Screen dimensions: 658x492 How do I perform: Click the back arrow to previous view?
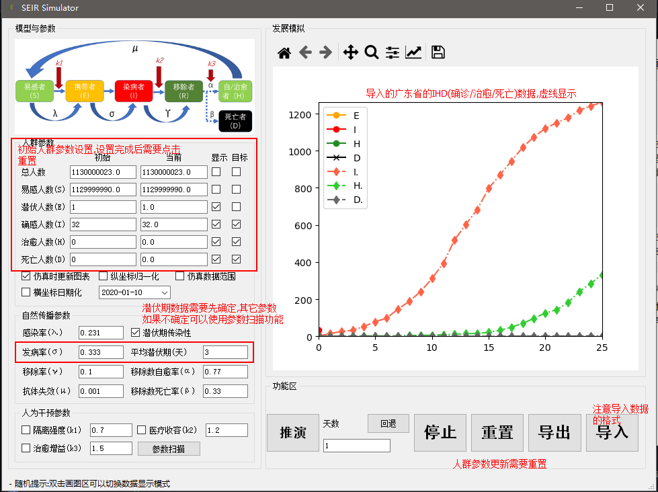[x=305, y=52]
